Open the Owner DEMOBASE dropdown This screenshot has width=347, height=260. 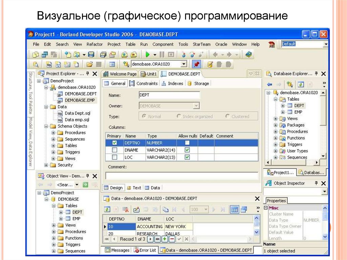coord(196,106)
